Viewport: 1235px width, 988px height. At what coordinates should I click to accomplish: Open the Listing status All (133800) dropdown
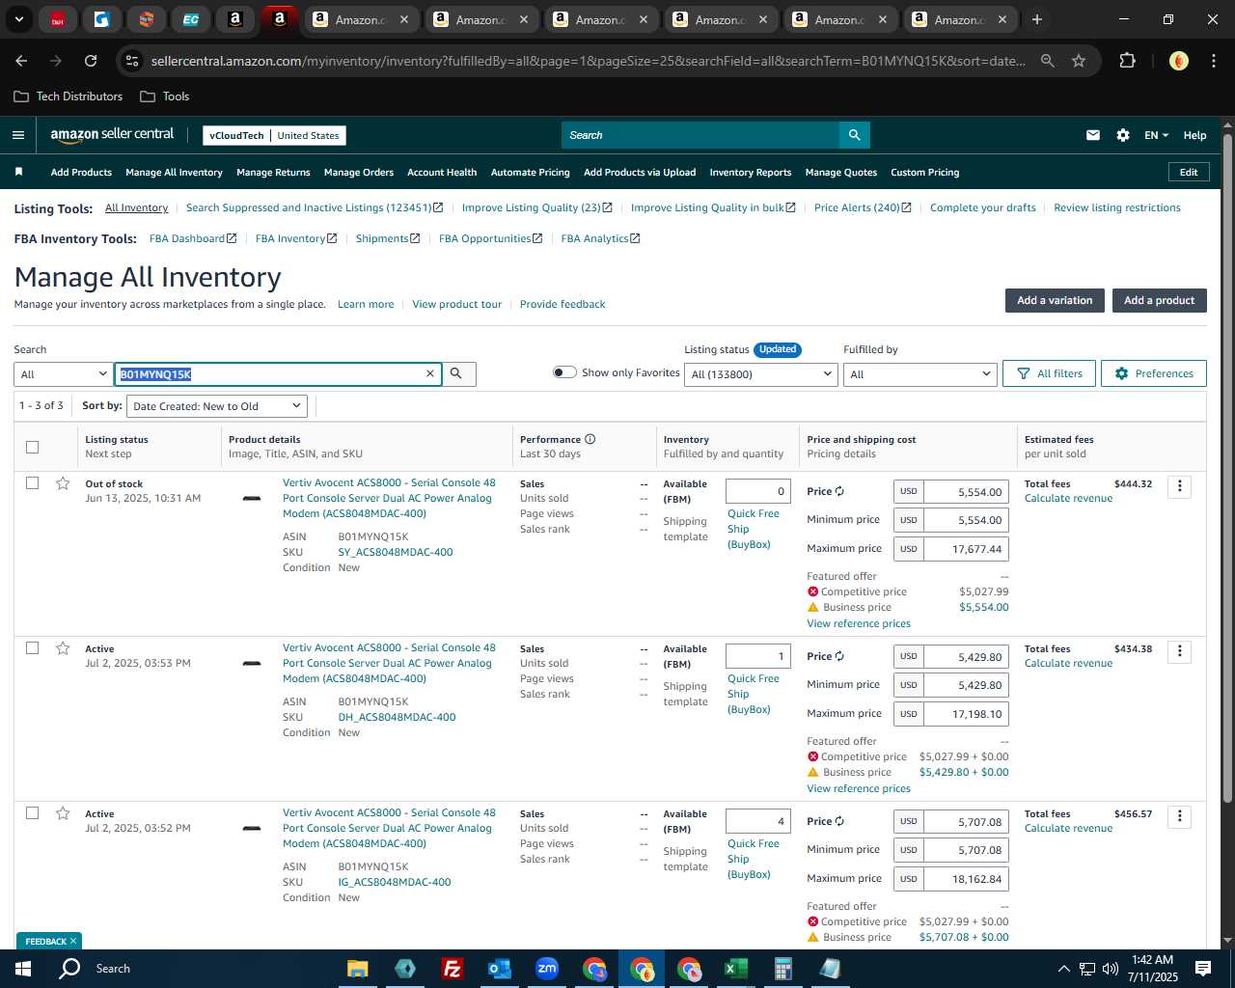tap(761, 374)
